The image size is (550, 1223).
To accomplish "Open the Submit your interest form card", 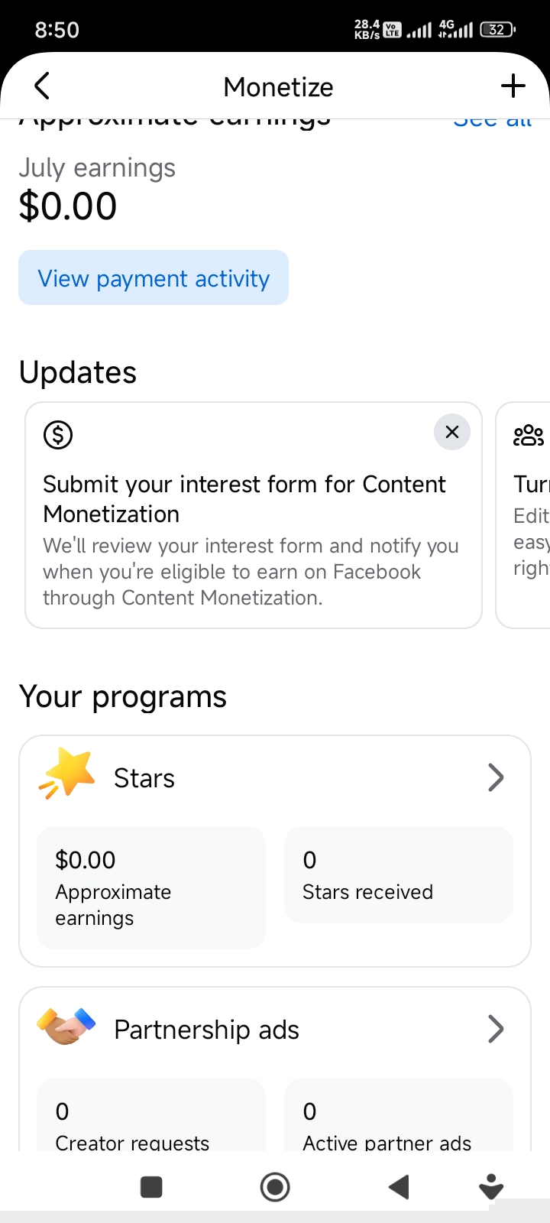I will click(254, 515).
